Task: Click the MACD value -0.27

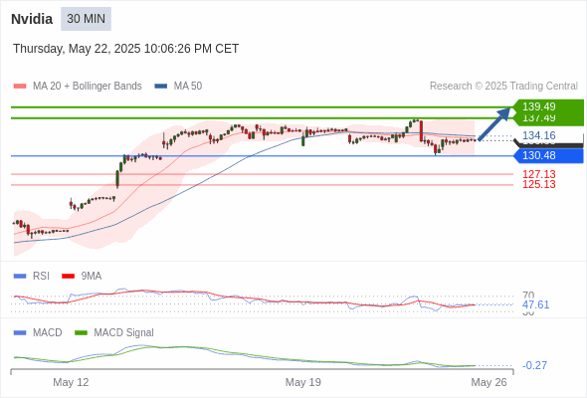Action: [x=534, y=365]
